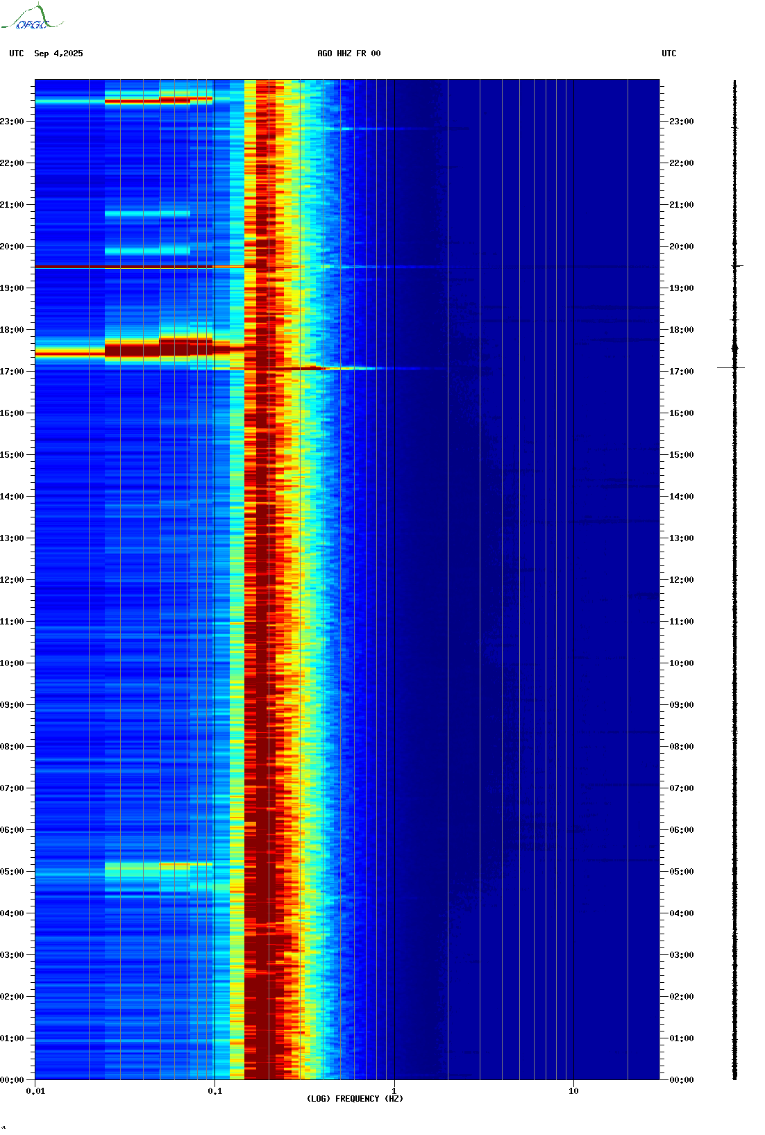The image size is (765, 1135).
Task: Click the 00:00 label on left time axis
Action: [12, 1080]
